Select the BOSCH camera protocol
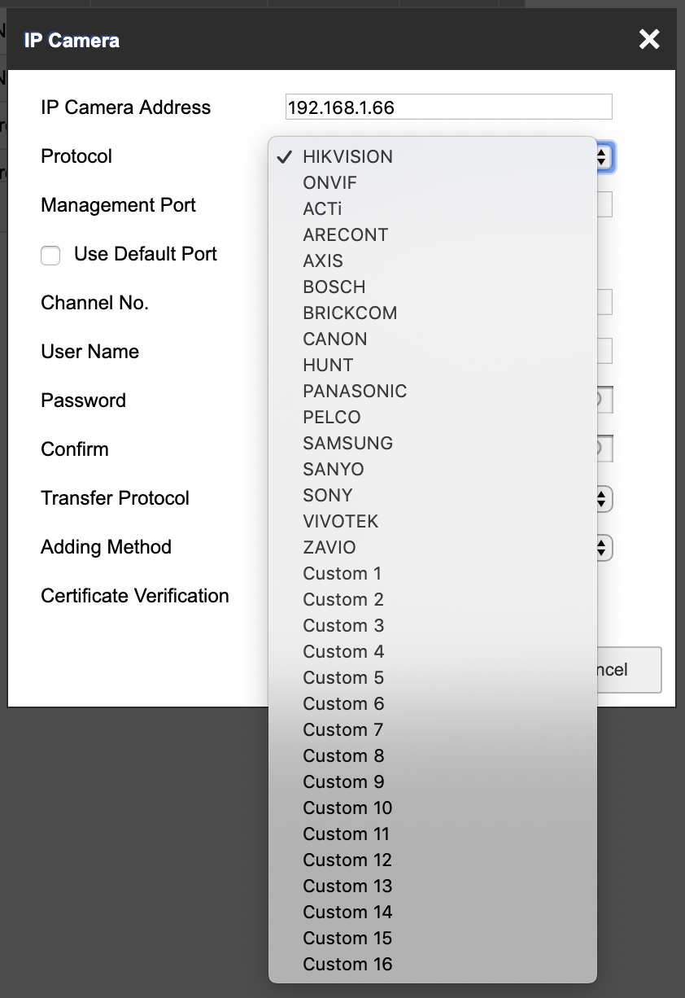Image resolution: width=685 pixels, height=998 pixels. [334, 287]
